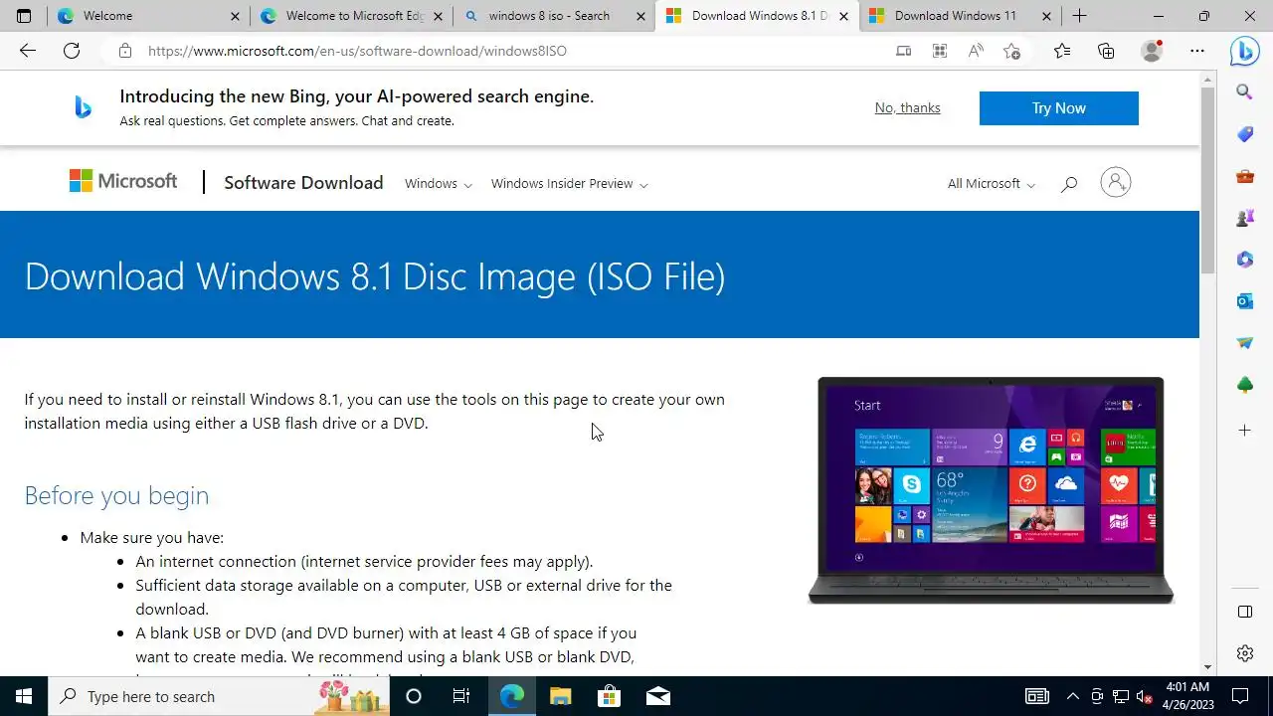
Task: Open the Favorites list
Action: coord(1062,51)
